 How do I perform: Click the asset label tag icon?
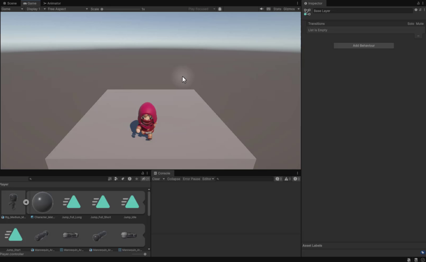coord(423,253)
